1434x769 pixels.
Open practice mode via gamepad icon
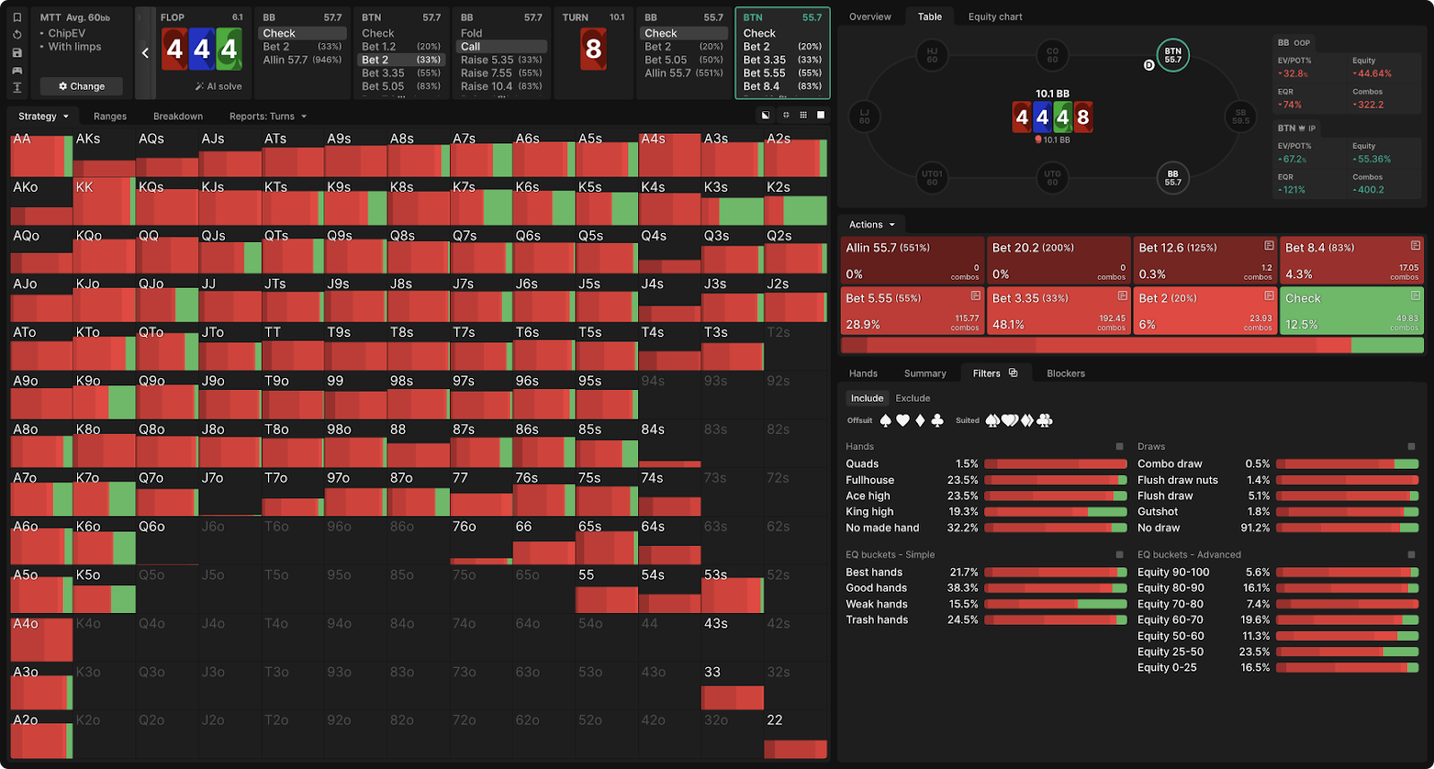pyautogui.click(x=17, y=71)
